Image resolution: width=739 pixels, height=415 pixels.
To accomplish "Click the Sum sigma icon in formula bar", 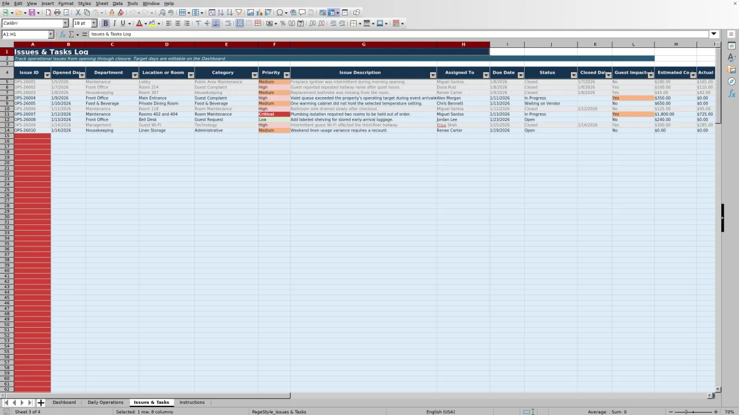I will [71, 34].
